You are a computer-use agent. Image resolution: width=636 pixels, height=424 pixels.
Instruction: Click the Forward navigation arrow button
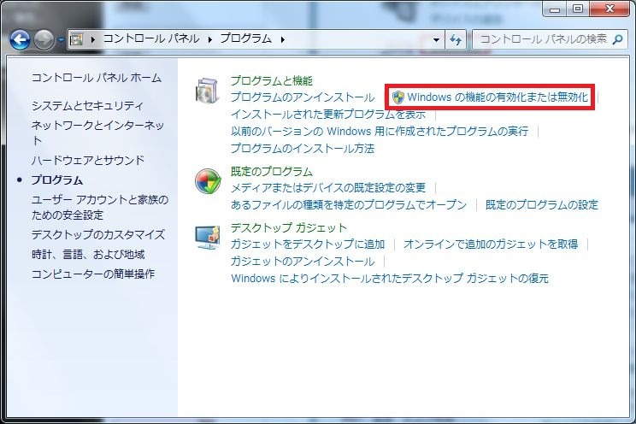pyautogui.click(x=44, y=40)
